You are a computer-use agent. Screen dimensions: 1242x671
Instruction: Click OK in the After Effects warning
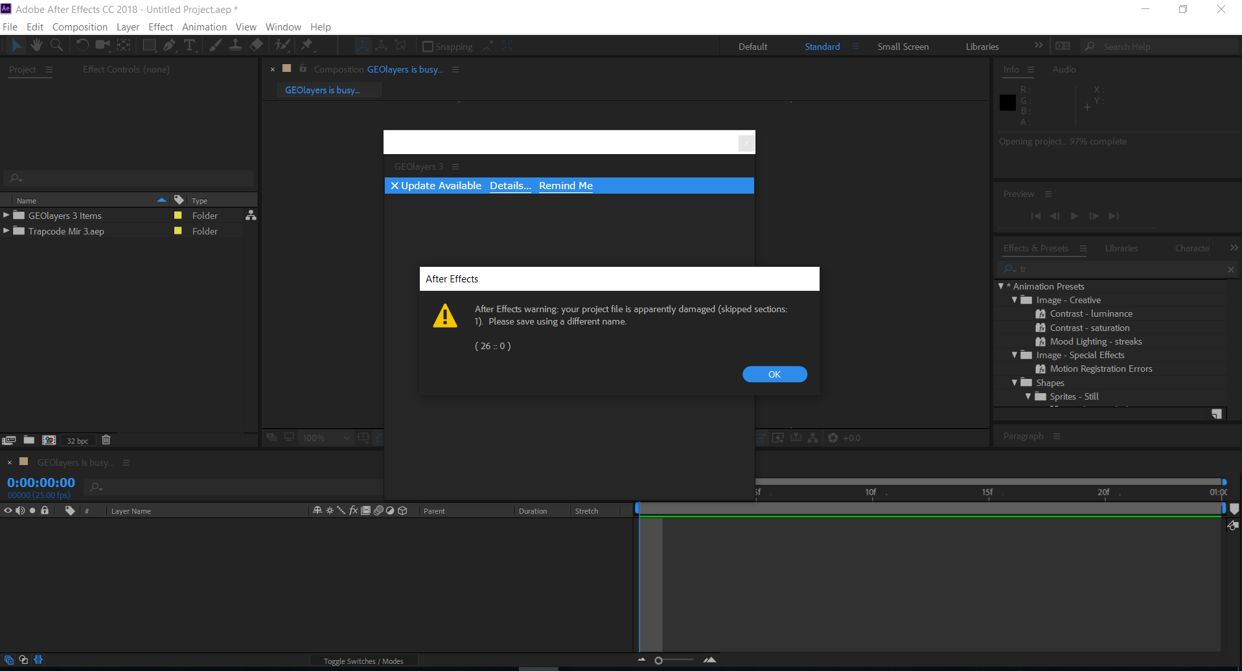click(x=775, y=374)
